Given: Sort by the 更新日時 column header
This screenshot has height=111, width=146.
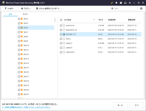Looking at the screenshot, I should tap(131, 20).
